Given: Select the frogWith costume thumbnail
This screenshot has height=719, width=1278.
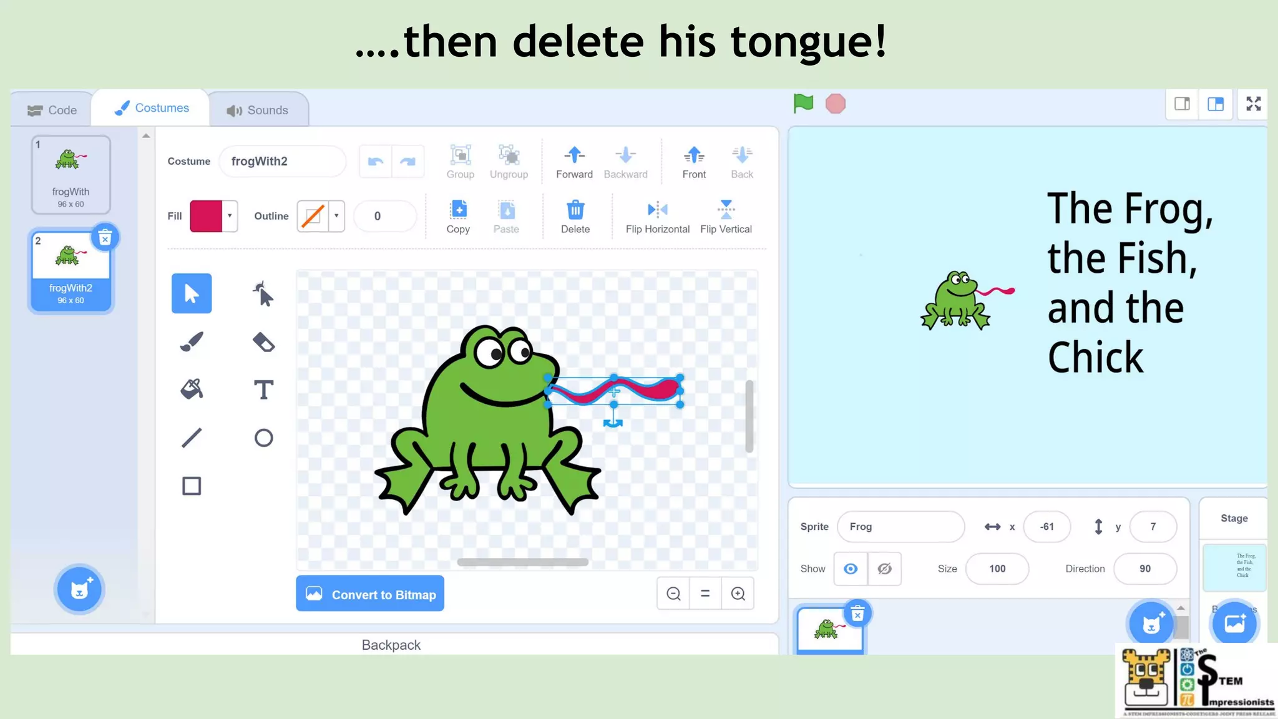Looking at the screenshot, I should click(x=71, y=175).
